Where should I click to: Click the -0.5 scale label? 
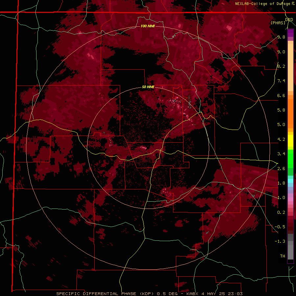click(280, 227)
